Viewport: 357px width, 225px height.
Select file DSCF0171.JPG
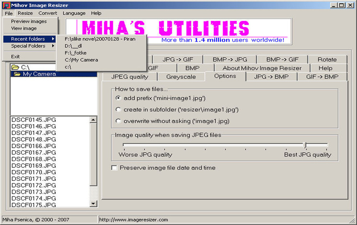pyautogui.click(x=34, y=179)
